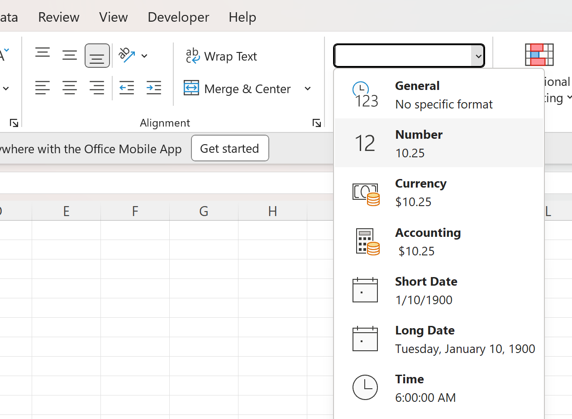
Task: Click the Get started button
Action: 230,148
